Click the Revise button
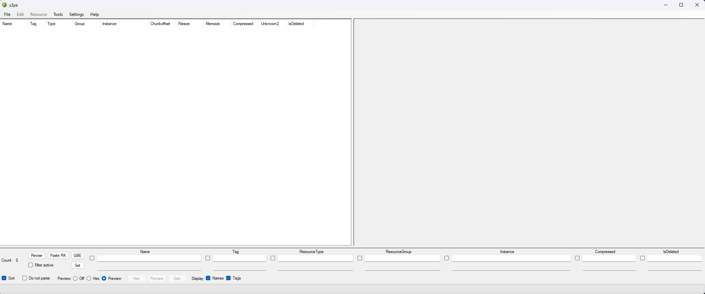 pos(37,255)
